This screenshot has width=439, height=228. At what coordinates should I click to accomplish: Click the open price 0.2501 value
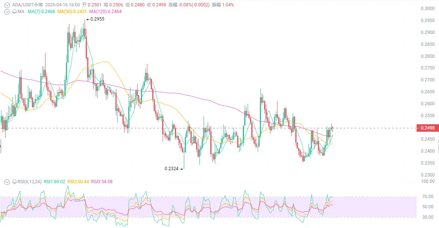[x=94, y=5]
